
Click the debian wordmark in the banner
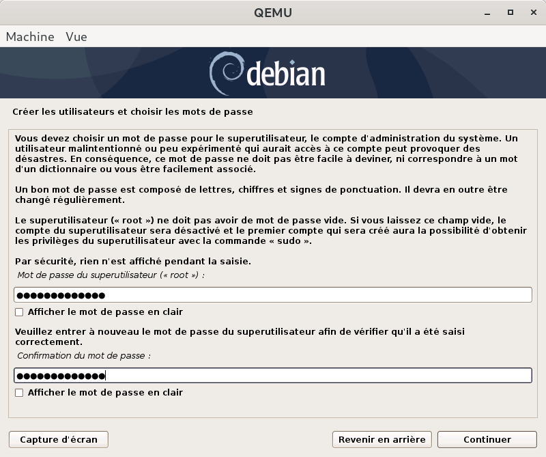[285, 74]
